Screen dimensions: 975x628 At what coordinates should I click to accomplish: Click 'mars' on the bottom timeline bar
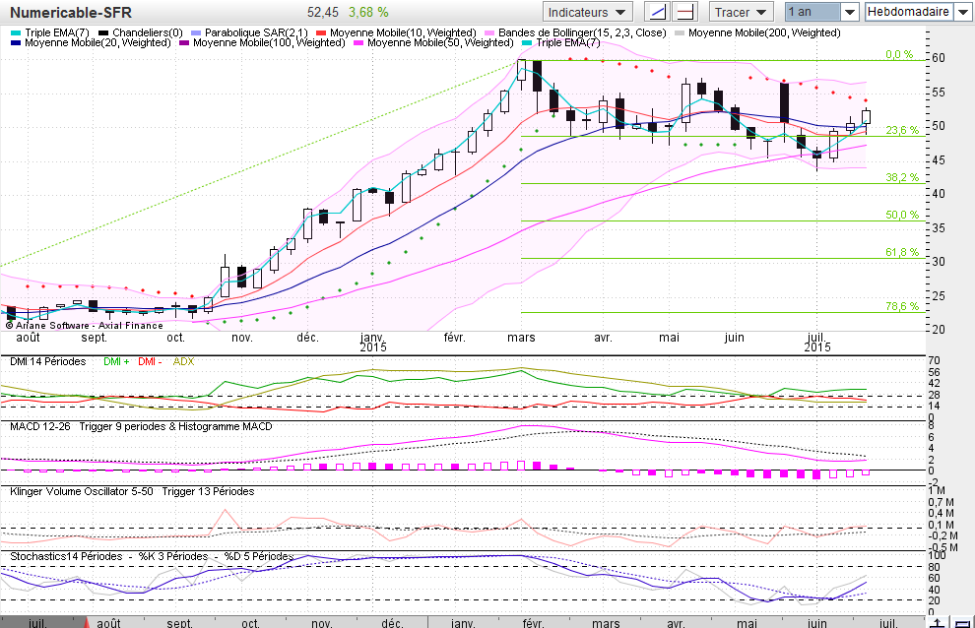pyautogui.click(x=606, y=623)
